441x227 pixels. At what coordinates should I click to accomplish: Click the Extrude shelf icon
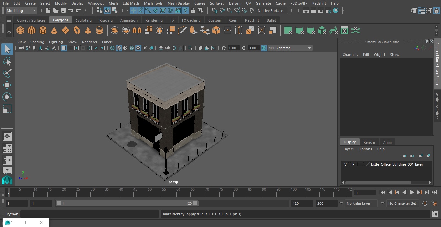pyautogui.click(x=193, y=31)
